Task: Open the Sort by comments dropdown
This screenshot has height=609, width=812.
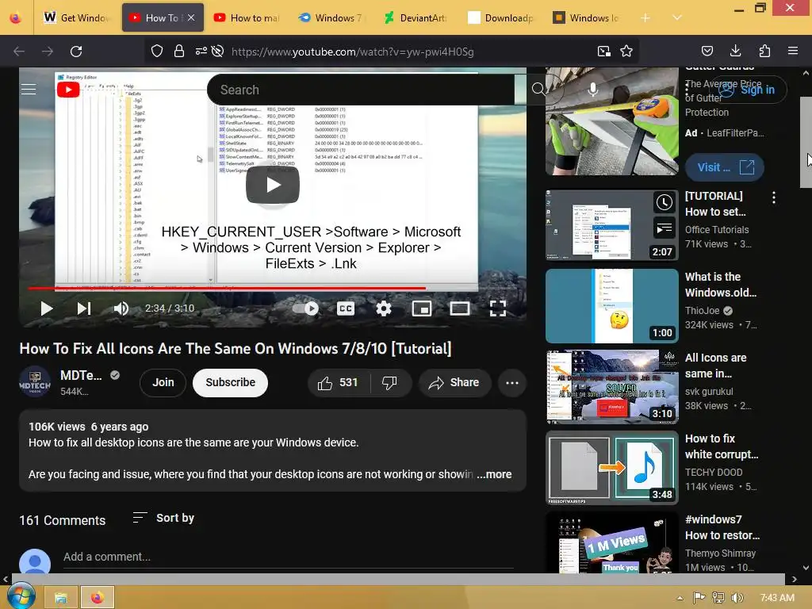Action: [x=163, y=518]
